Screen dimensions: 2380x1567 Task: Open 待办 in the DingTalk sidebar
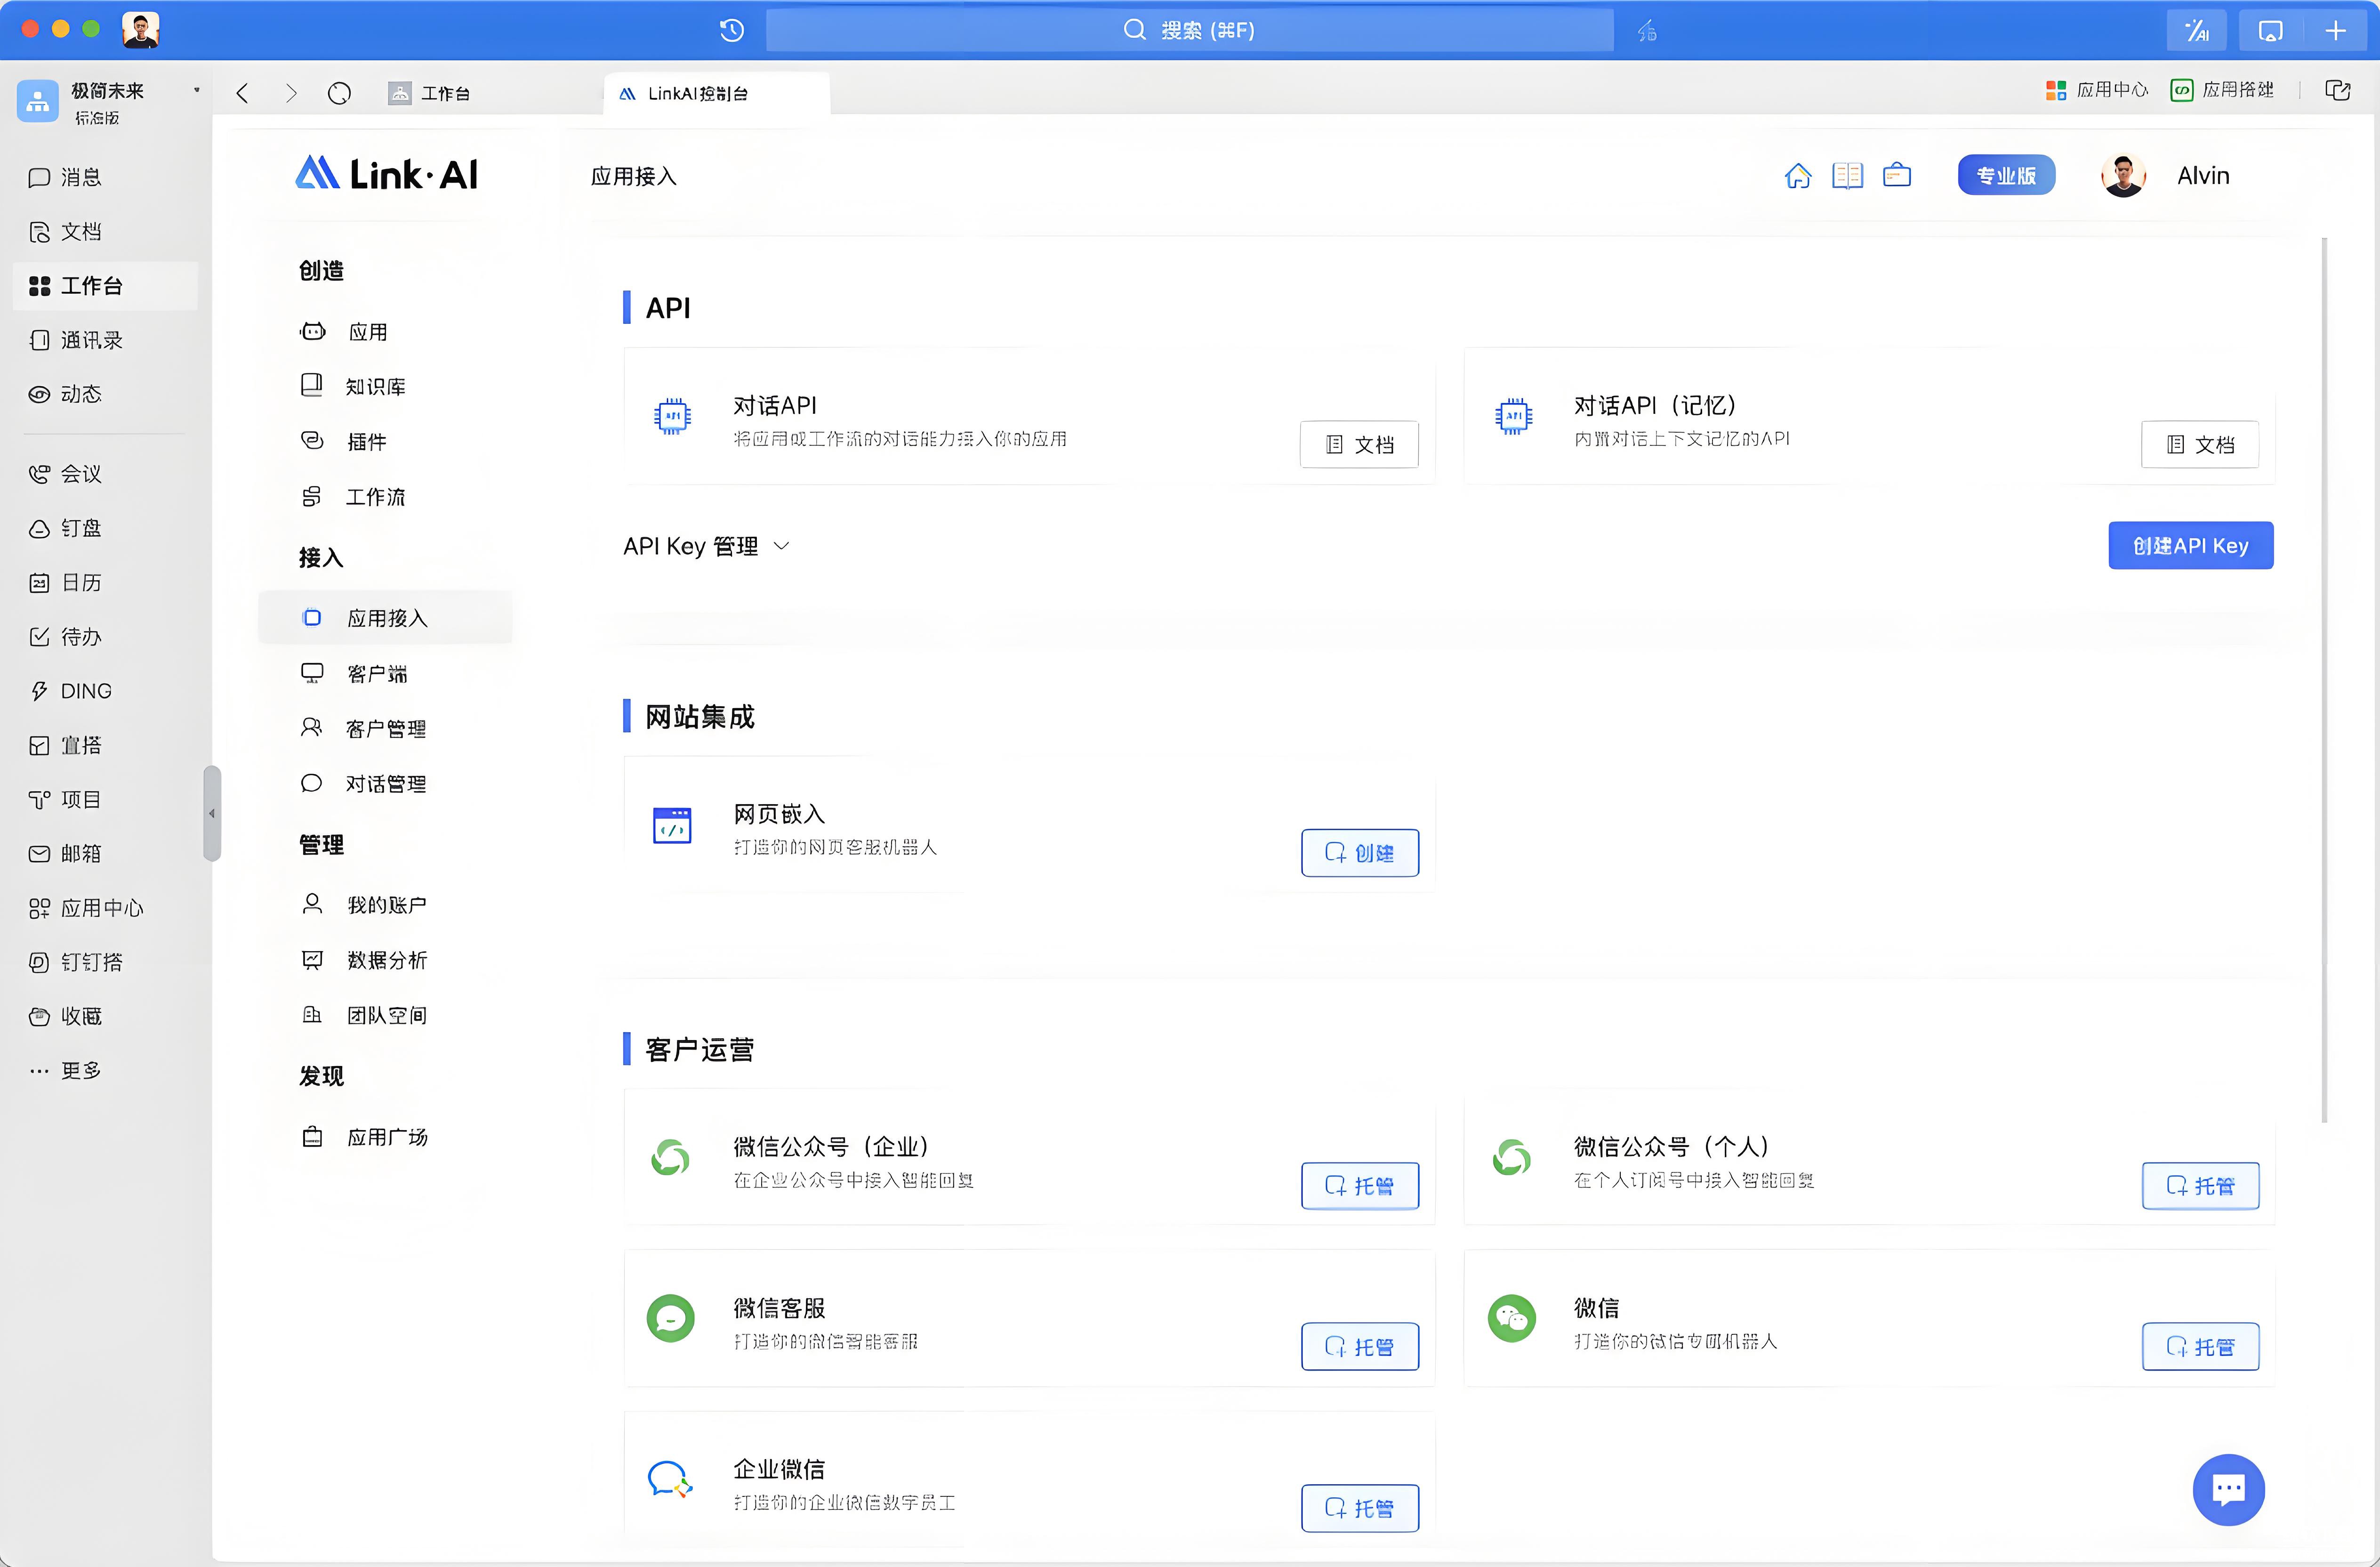[65, 637]
